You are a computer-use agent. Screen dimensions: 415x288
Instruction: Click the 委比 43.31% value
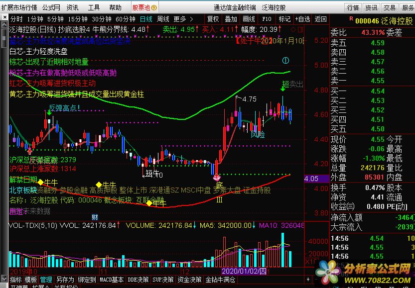373,32
